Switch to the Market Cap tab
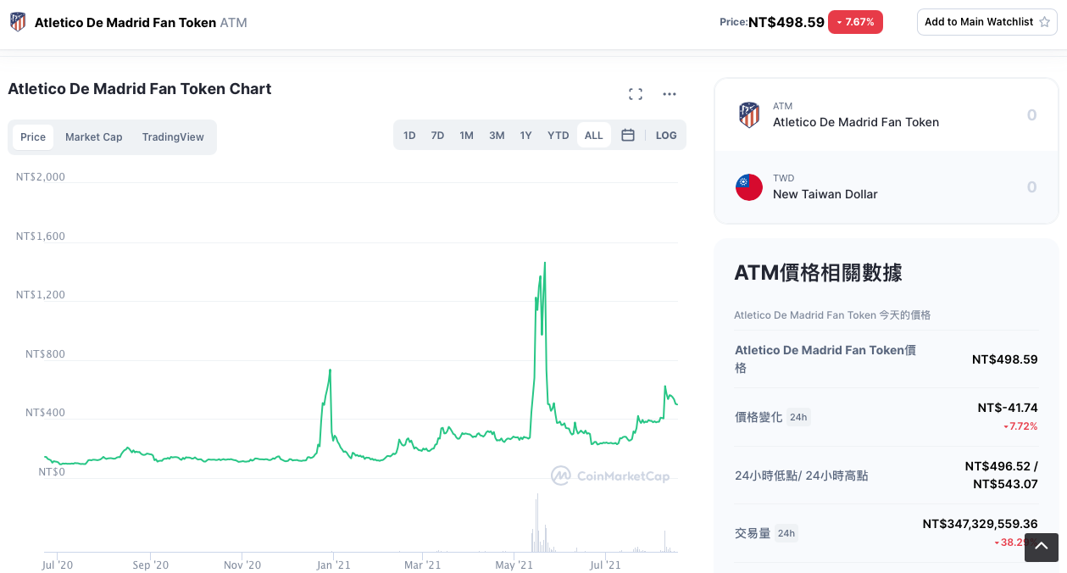Screen dimensions: 1067x573 point(94,137)
